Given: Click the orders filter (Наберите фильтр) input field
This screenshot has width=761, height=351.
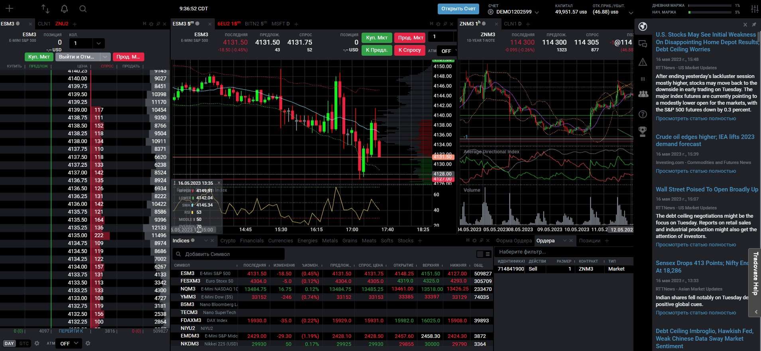Looking at the screenshot, I should tap(564, 252).
